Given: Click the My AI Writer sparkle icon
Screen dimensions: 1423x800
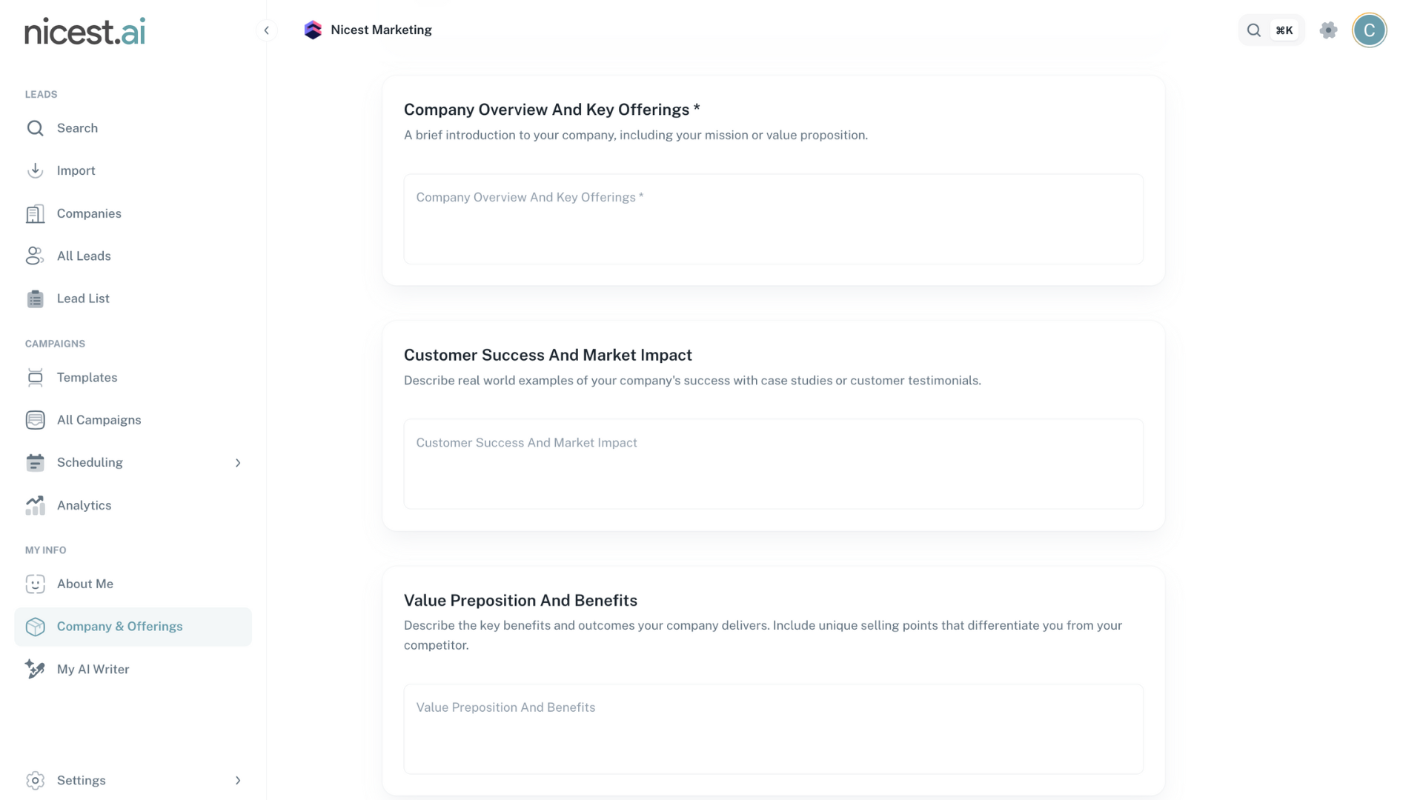Looking at the screenshot, I should point(35,669).
